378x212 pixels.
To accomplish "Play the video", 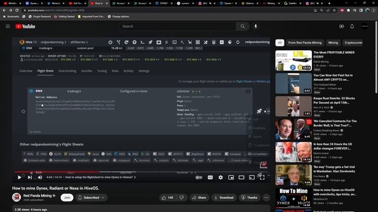I will (19, 177).
